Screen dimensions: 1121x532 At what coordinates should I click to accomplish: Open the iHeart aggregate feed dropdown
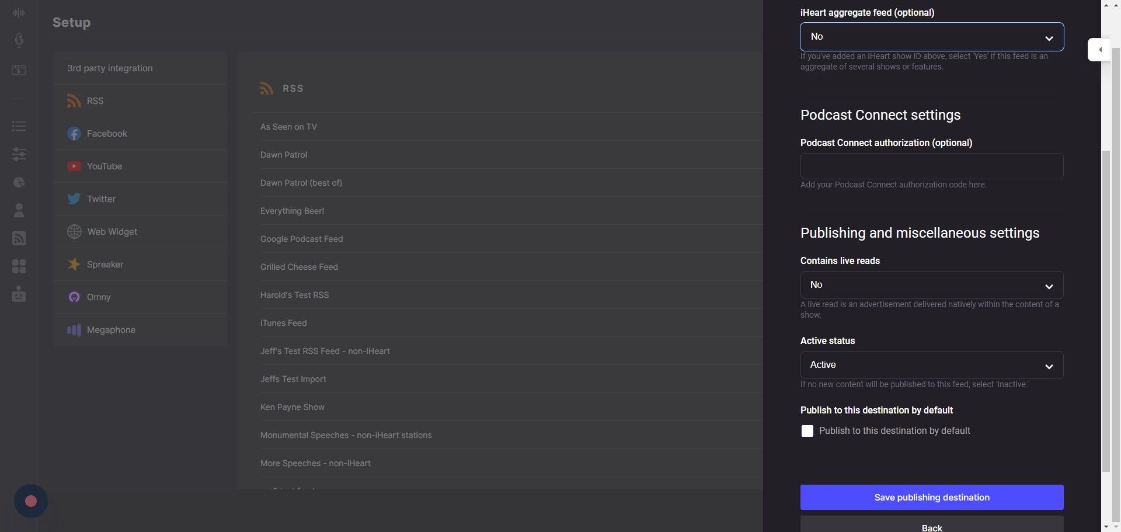tap(932, 37)
